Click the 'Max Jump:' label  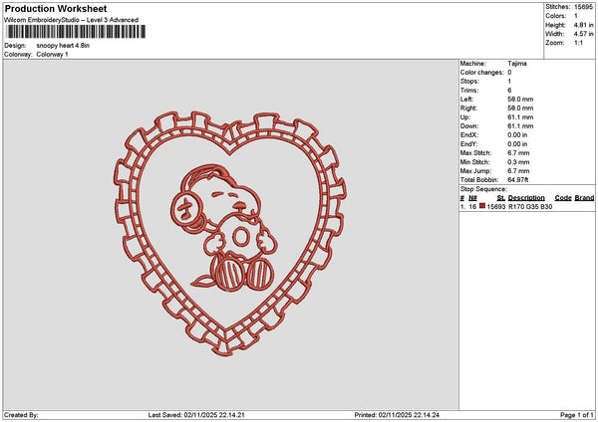click(475, 171)
